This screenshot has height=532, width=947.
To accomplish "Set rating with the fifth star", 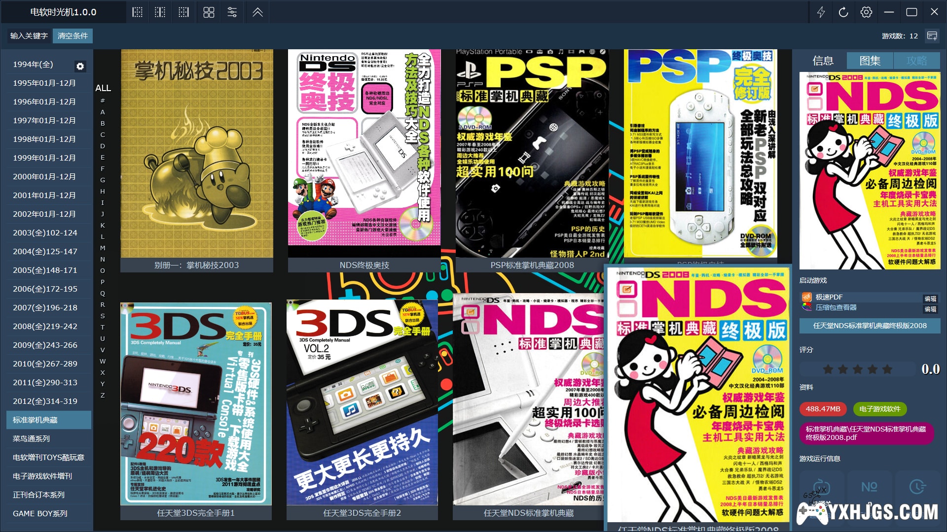I will coord(887,369).
